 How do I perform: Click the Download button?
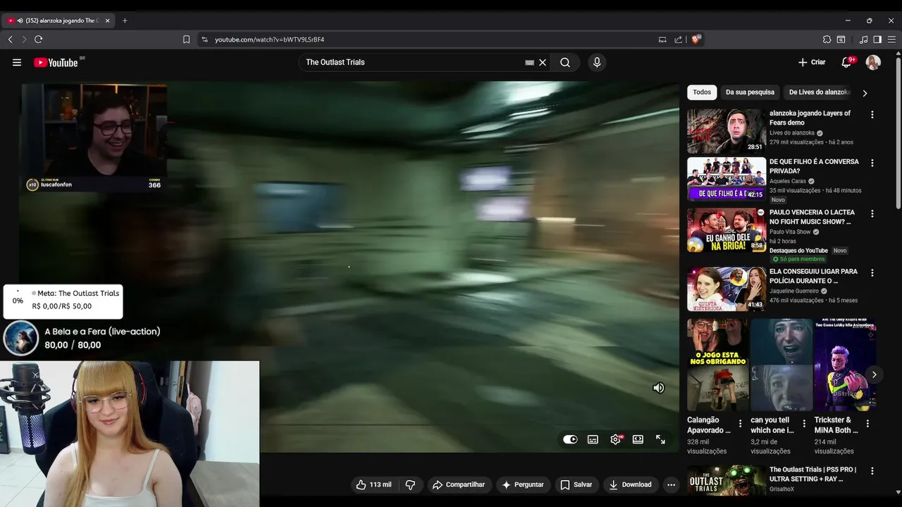[630, 484]
